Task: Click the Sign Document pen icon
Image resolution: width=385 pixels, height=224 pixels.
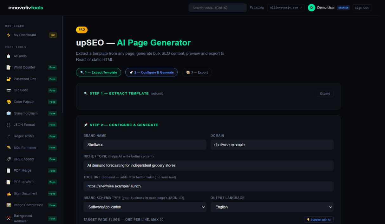Action: pos(9,193)
